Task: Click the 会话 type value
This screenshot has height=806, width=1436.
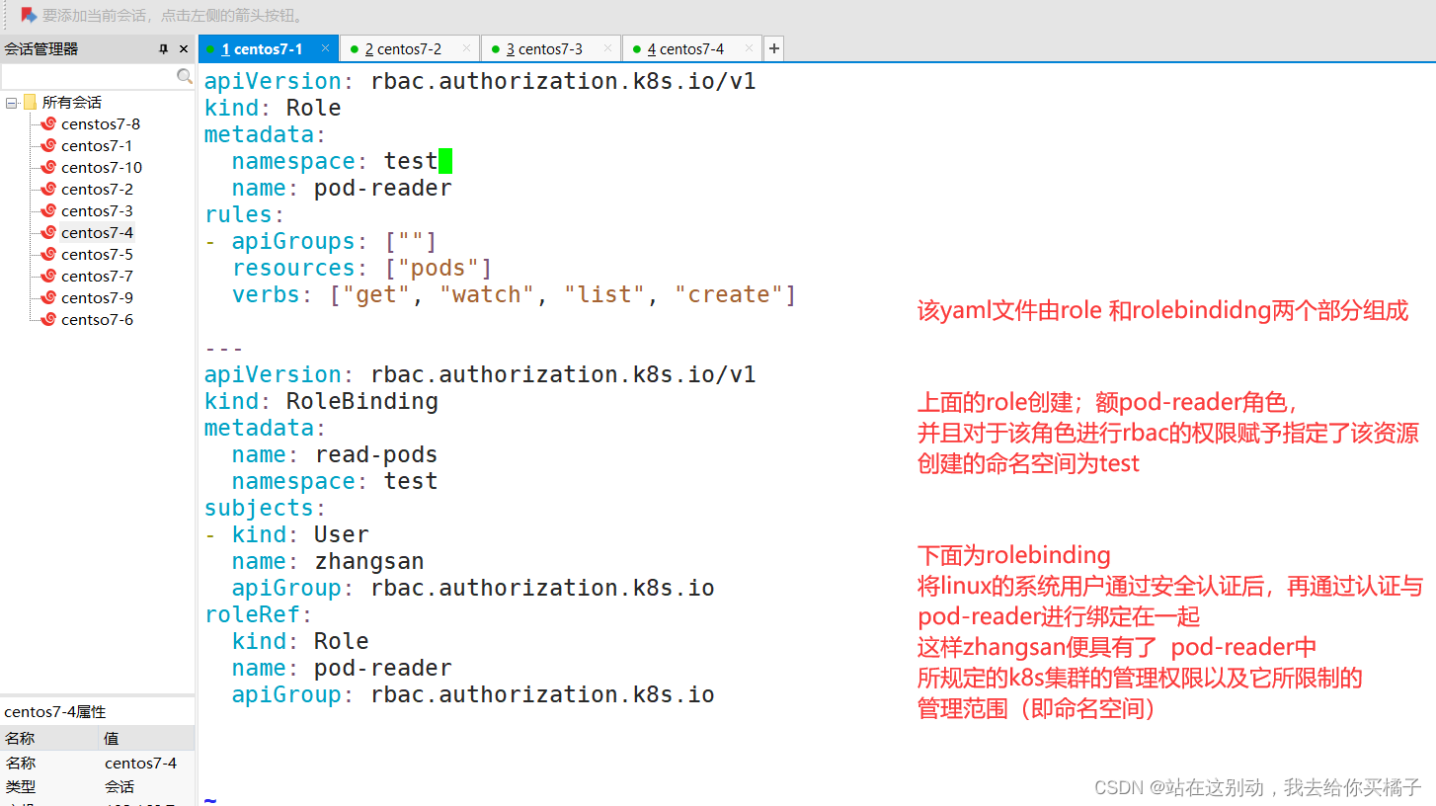Action: [x=120, y=787]
